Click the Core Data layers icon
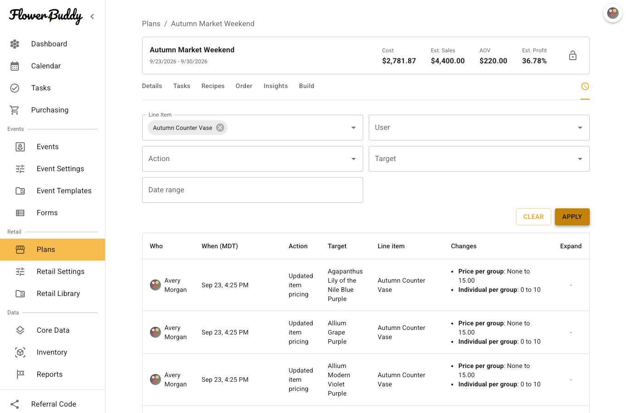The image size is (626, 413). (x=20, y=330)
